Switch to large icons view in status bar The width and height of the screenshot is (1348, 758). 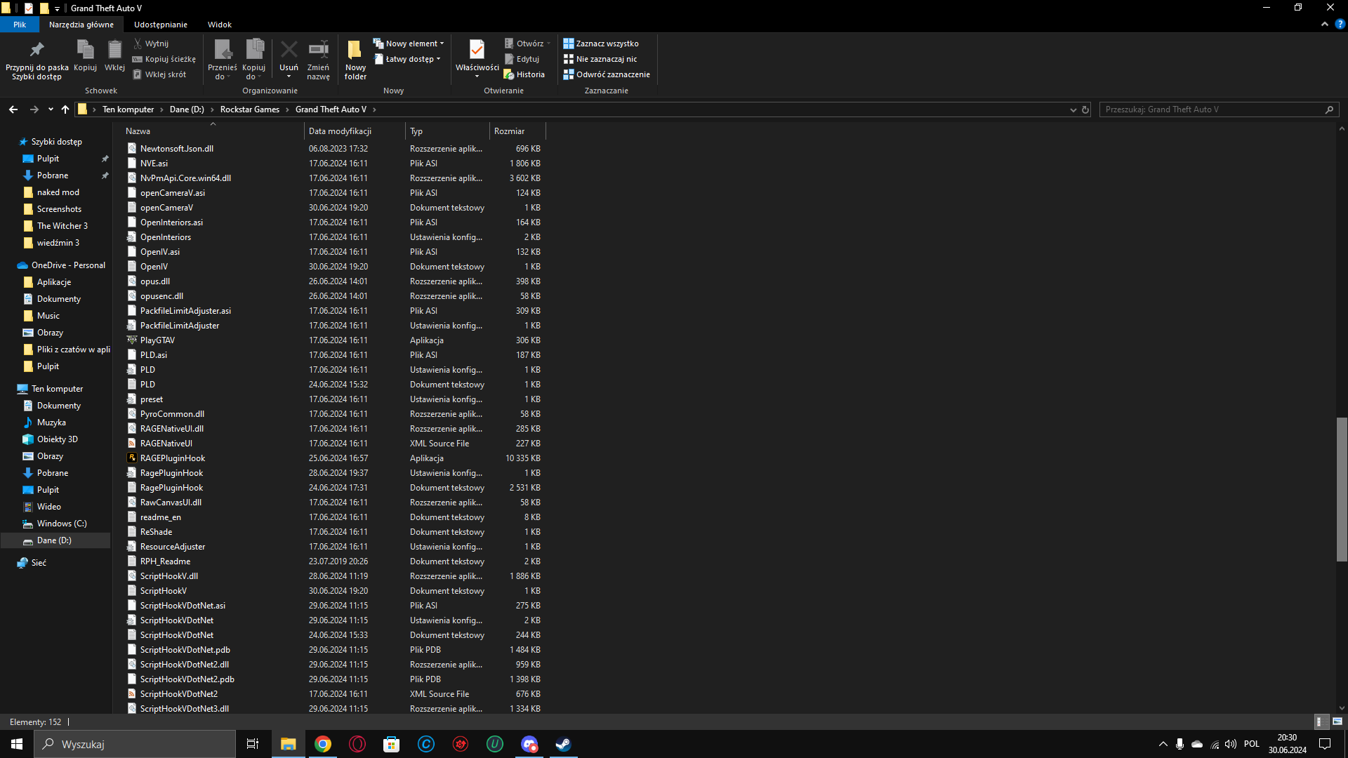click(1337, 722)
